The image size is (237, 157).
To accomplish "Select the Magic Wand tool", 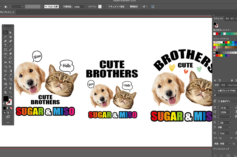I will point(5,37).
